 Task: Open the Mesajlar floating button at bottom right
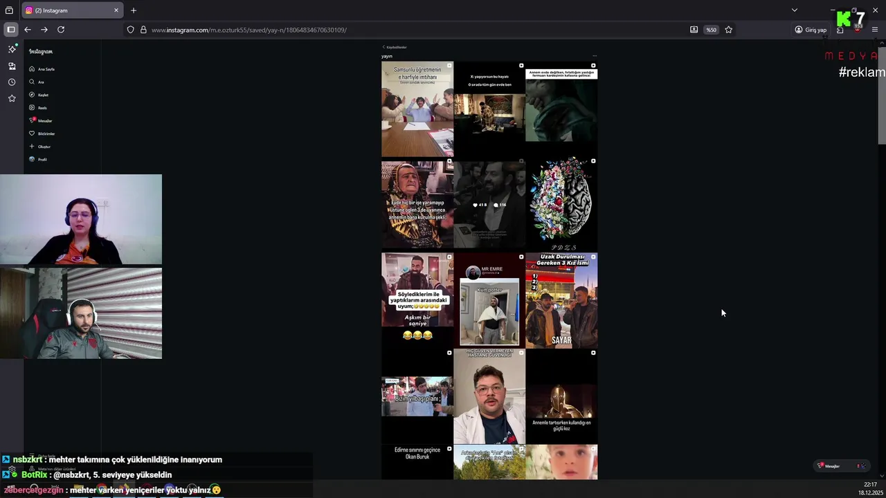(x=841, y=466)
